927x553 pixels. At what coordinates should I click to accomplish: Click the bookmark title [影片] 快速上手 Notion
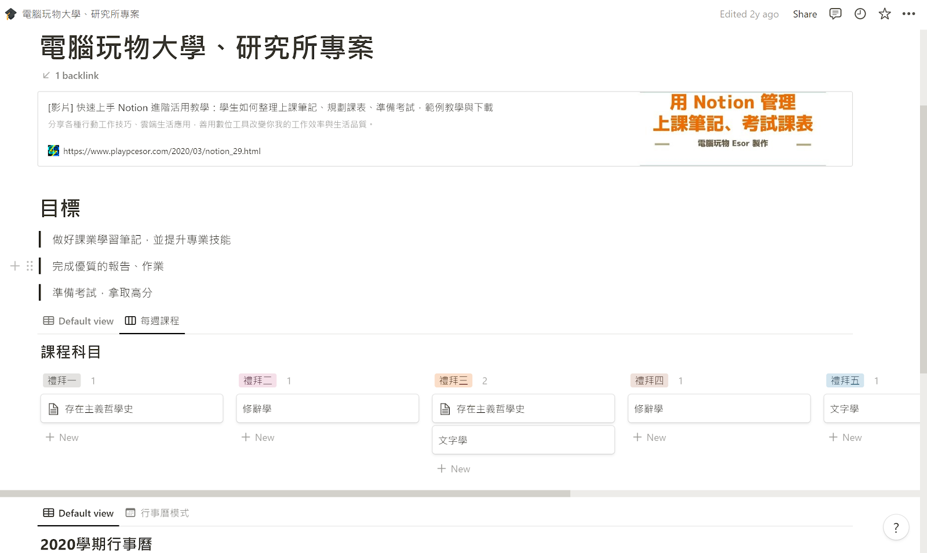270,107
